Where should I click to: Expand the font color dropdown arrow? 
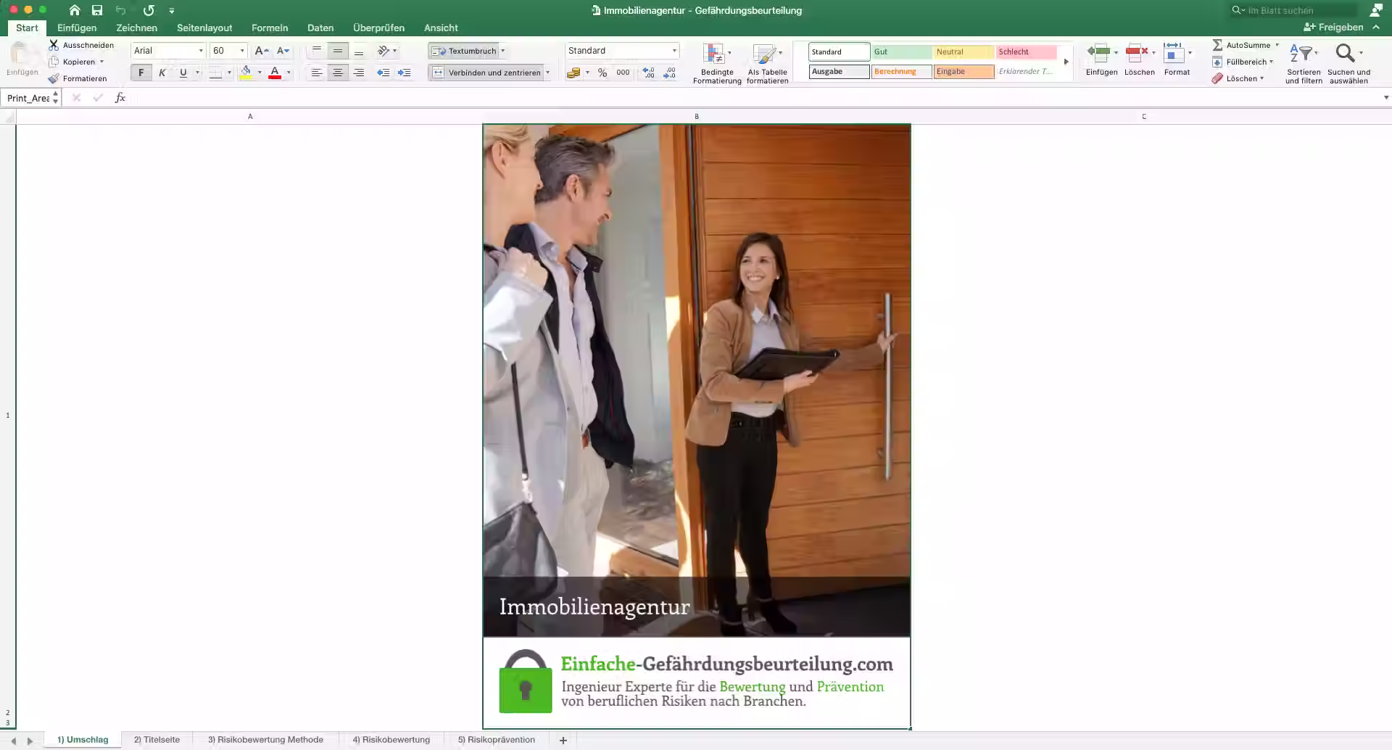coord(288,72)
